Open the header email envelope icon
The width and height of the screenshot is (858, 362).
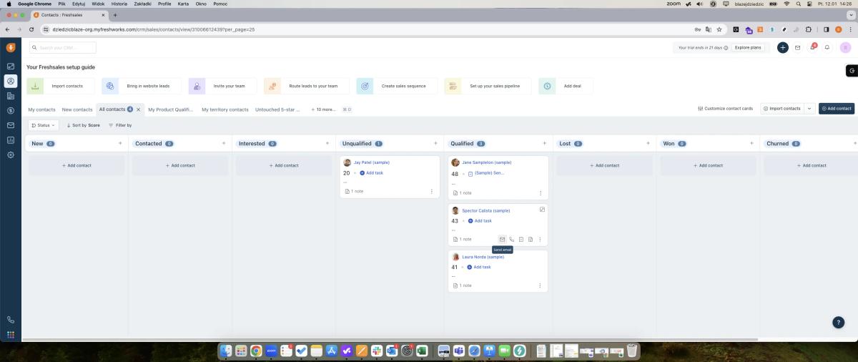[797, 48]
